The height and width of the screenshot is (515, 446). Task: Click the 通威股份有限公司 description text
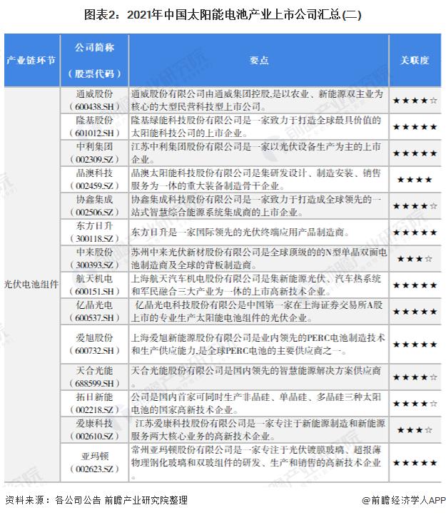258,101
